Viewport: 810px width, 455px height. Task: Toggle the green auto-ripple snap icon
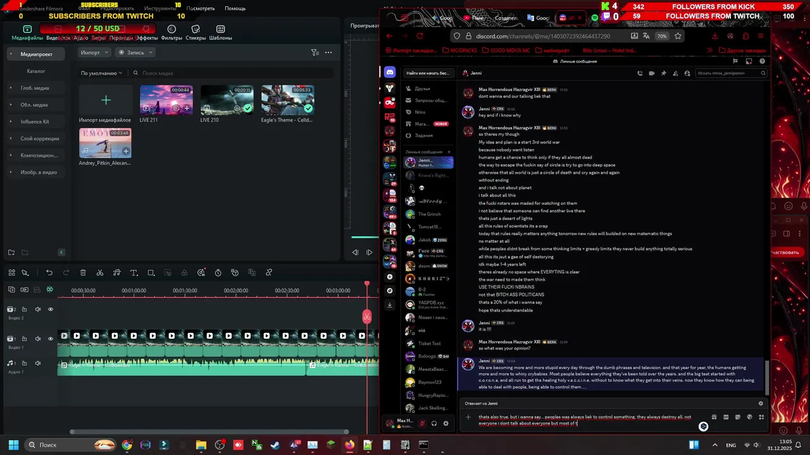pyautogui.click(x=49, y=289)
